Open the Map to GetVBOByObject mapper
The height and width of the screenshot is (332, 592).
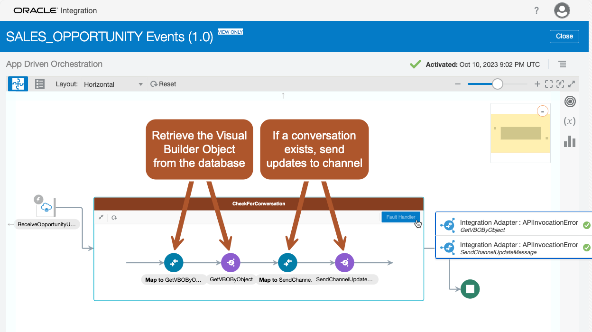click(x=174, y=262)
